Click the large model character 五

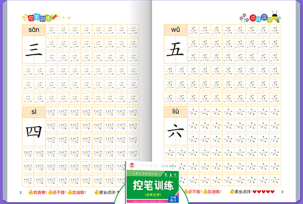point(175,49)
